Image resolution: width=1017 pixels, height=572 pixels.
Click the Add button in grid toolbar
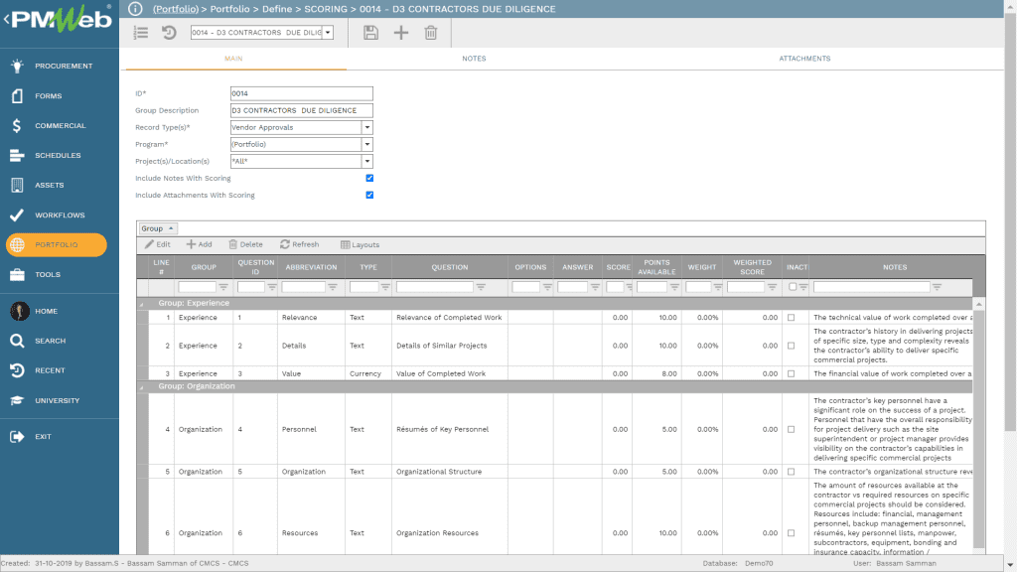point(199,244)
